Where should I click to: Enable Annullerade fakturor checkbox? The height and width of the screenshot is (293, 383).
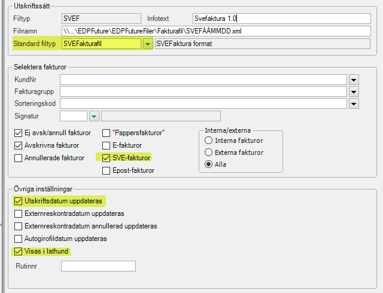coord(18,158)
